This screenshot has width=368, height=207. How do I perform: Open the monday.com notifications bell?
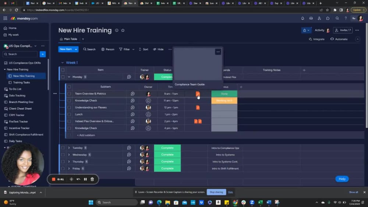click(x=302, y=18)
